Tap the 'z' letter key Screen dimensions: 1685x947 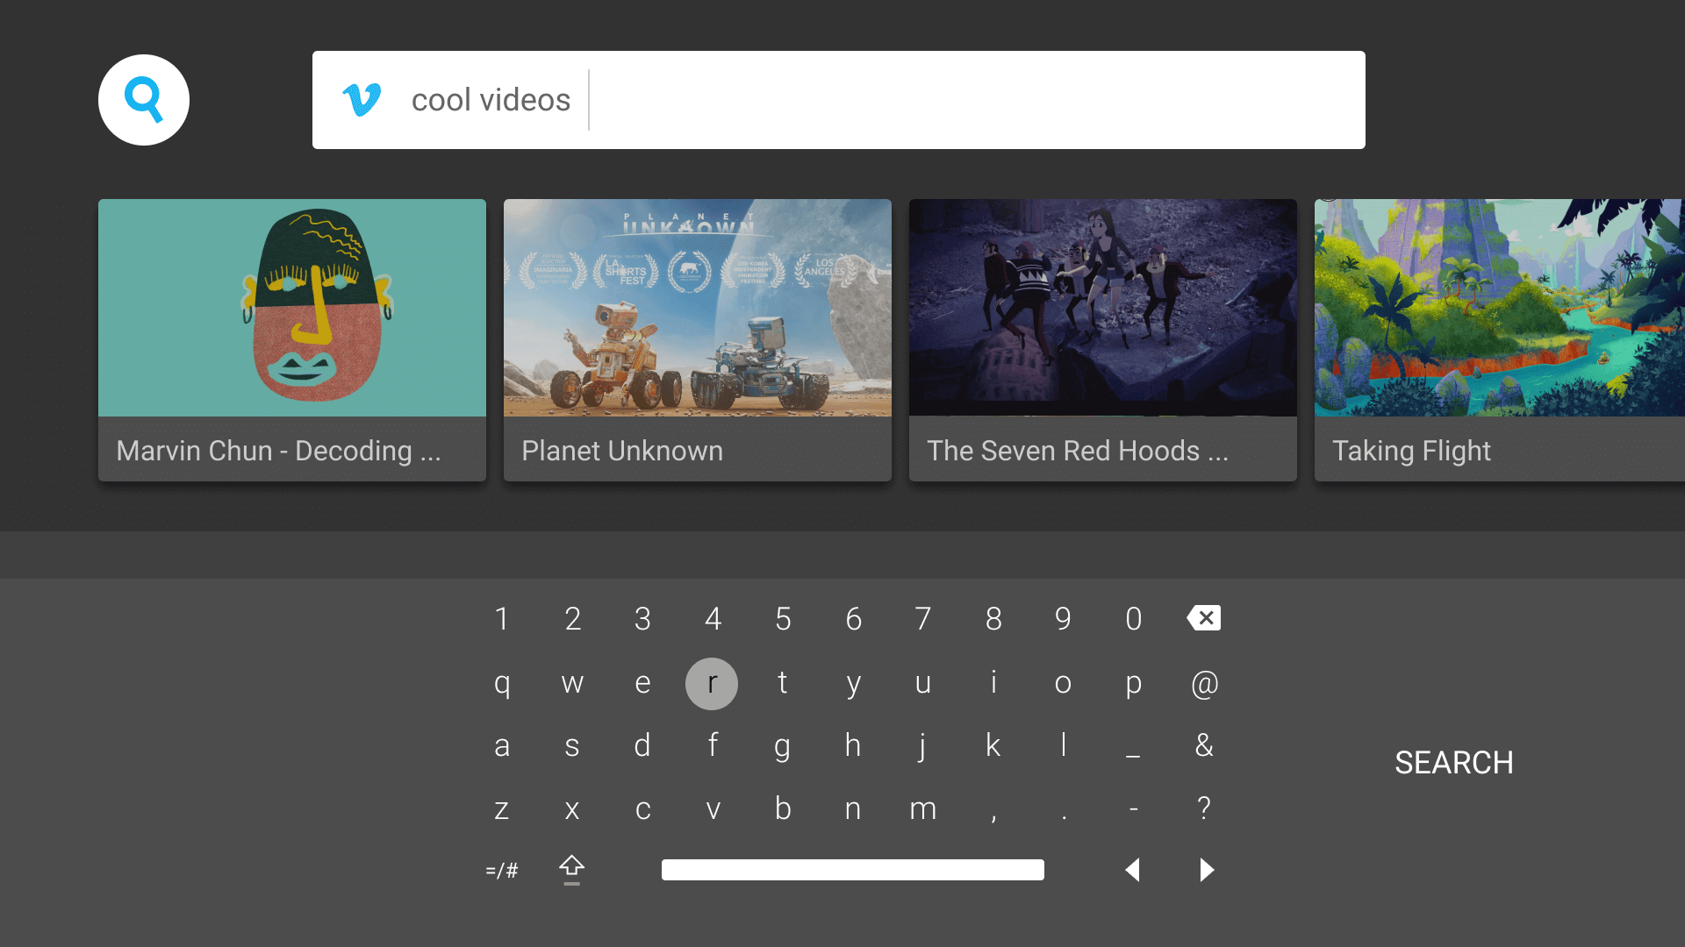(502, 809)
